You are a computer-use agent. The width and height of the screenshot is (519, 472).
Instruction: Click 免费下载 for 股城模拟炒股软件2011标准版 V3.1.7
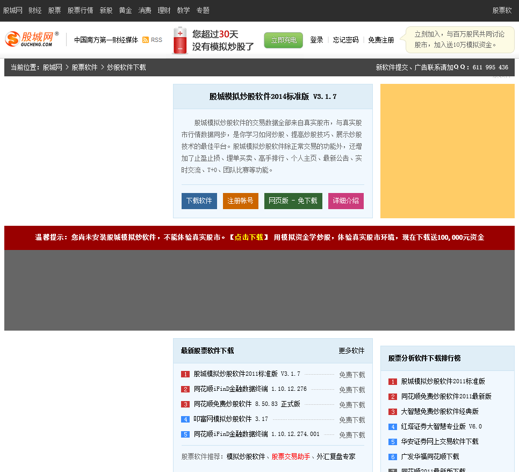352,375
